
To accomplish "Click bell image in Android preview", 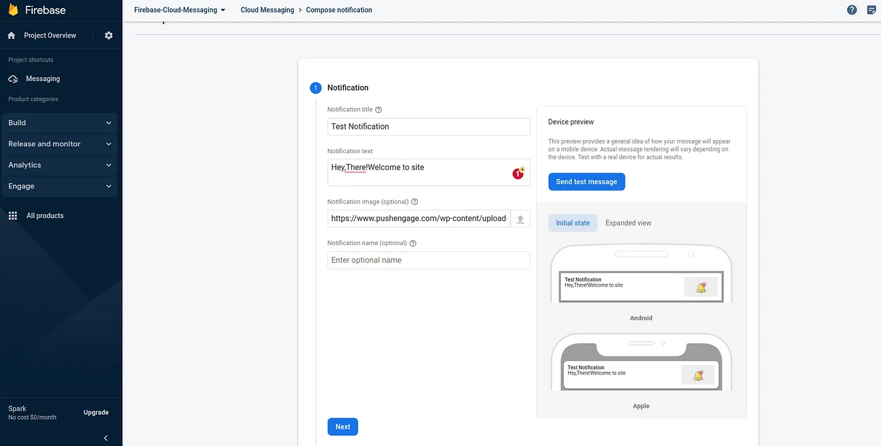I will [x=701, y=287].
